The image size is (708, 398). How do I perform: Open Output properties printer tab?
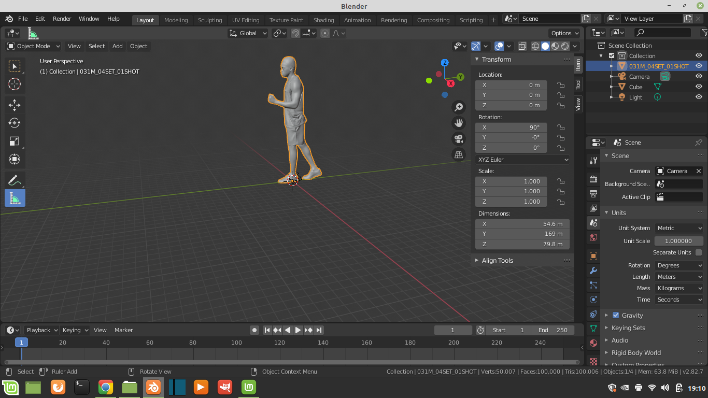coord(593,193)
